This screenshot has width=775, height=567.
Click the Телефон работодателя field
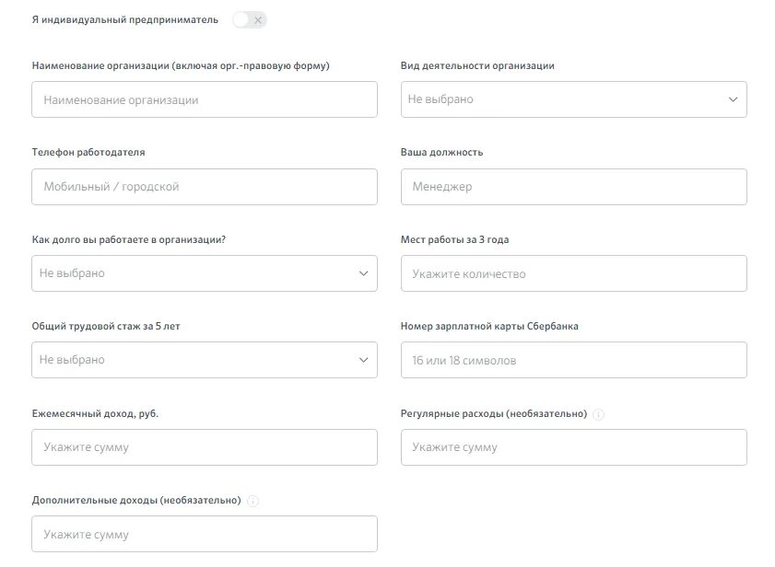(204, 187)
